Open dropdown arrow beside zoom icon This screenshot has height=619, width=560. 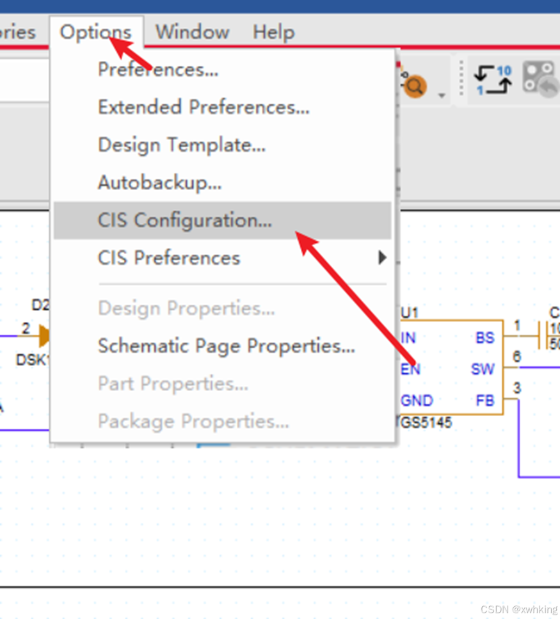click(442, 95)
